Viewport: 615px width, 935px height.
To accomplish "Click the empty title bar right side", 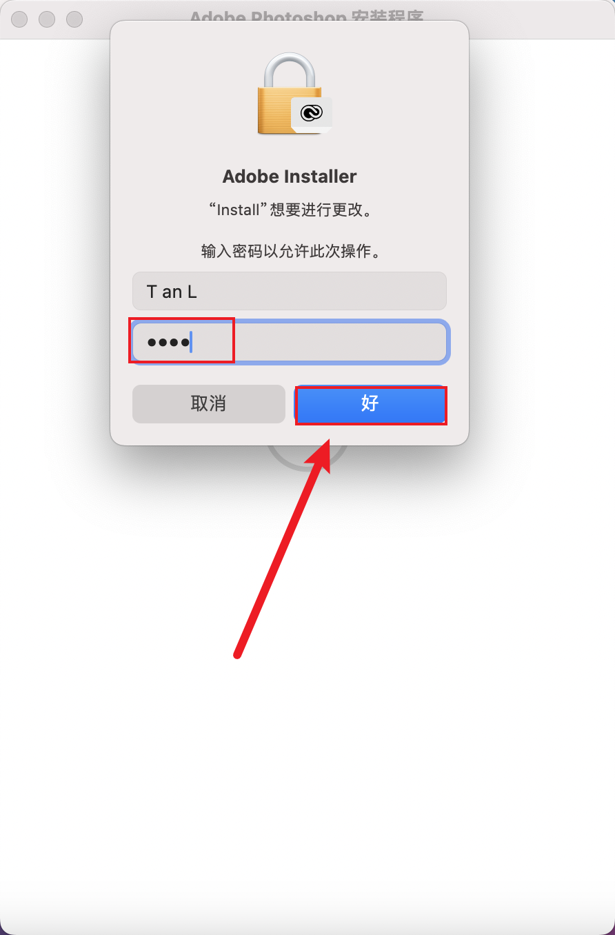I will click(x=541, y=19).
